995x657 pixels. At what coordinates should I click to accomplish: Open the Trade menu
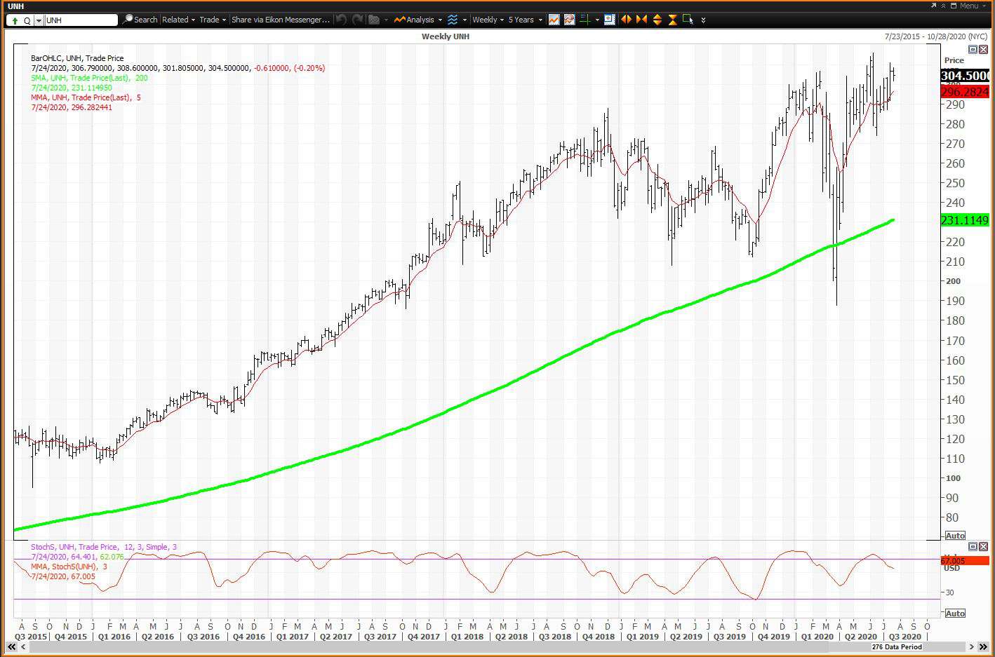coord(213,20)
